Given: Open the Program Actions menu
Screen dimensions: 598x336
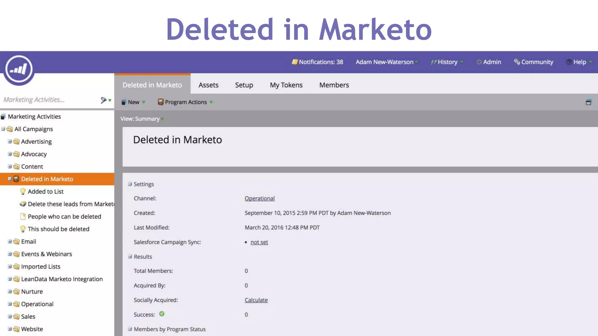Looking at the screenshot, I should coord(185,102).
